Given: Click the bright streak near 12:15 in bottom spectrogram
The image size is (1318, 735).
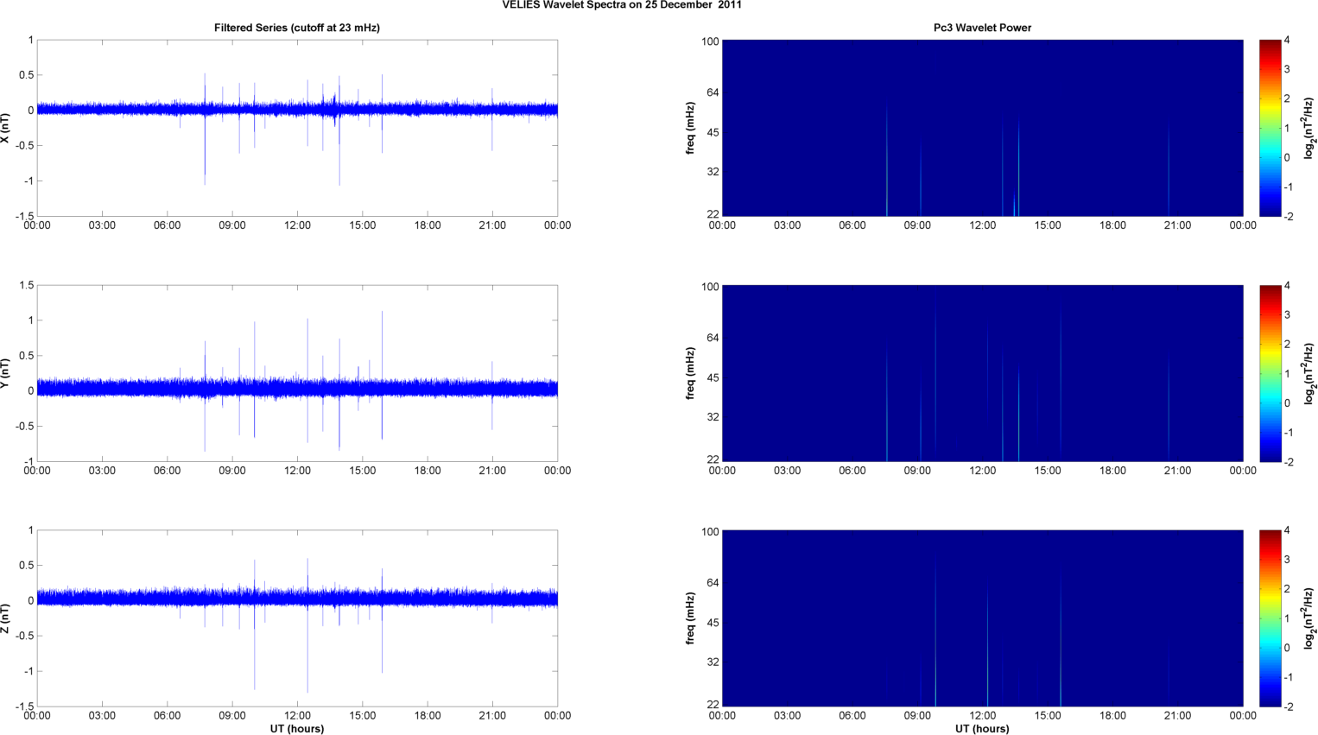Looking at the screenshot, I should point(987,648).
